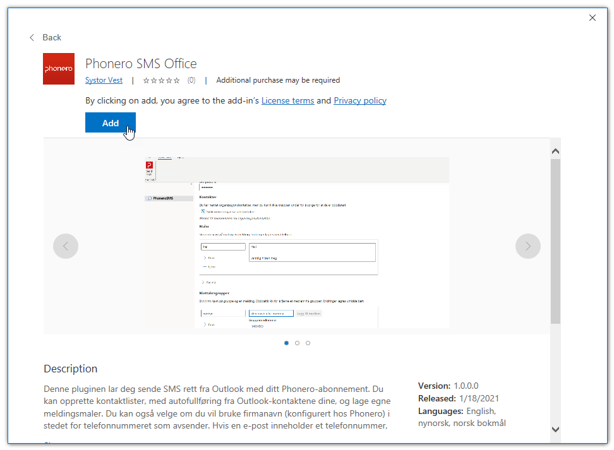Click the scrollbar up arrow
The image size is (614, 450).
click(555, 151)
